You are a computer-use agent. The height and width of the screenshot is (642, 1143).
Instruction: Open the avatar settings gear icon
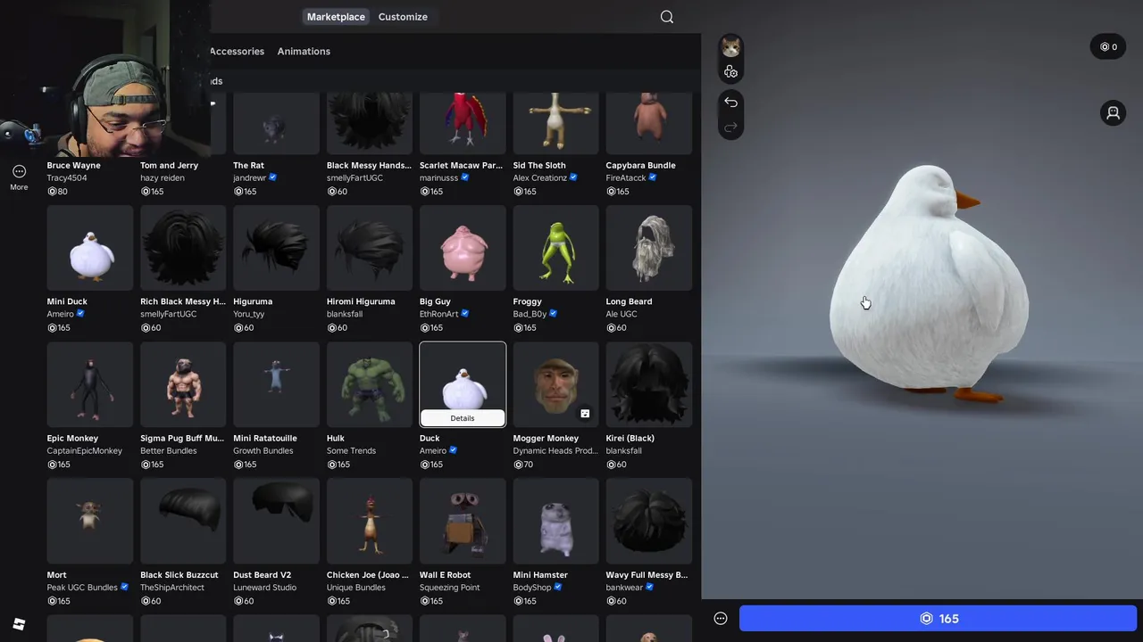(730, 72)
